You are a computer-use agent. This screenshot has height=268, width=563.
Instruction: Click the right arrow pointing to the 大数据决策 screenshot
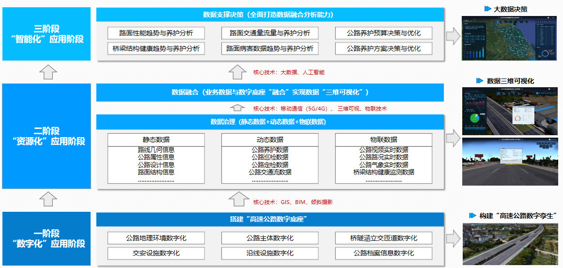453,36
